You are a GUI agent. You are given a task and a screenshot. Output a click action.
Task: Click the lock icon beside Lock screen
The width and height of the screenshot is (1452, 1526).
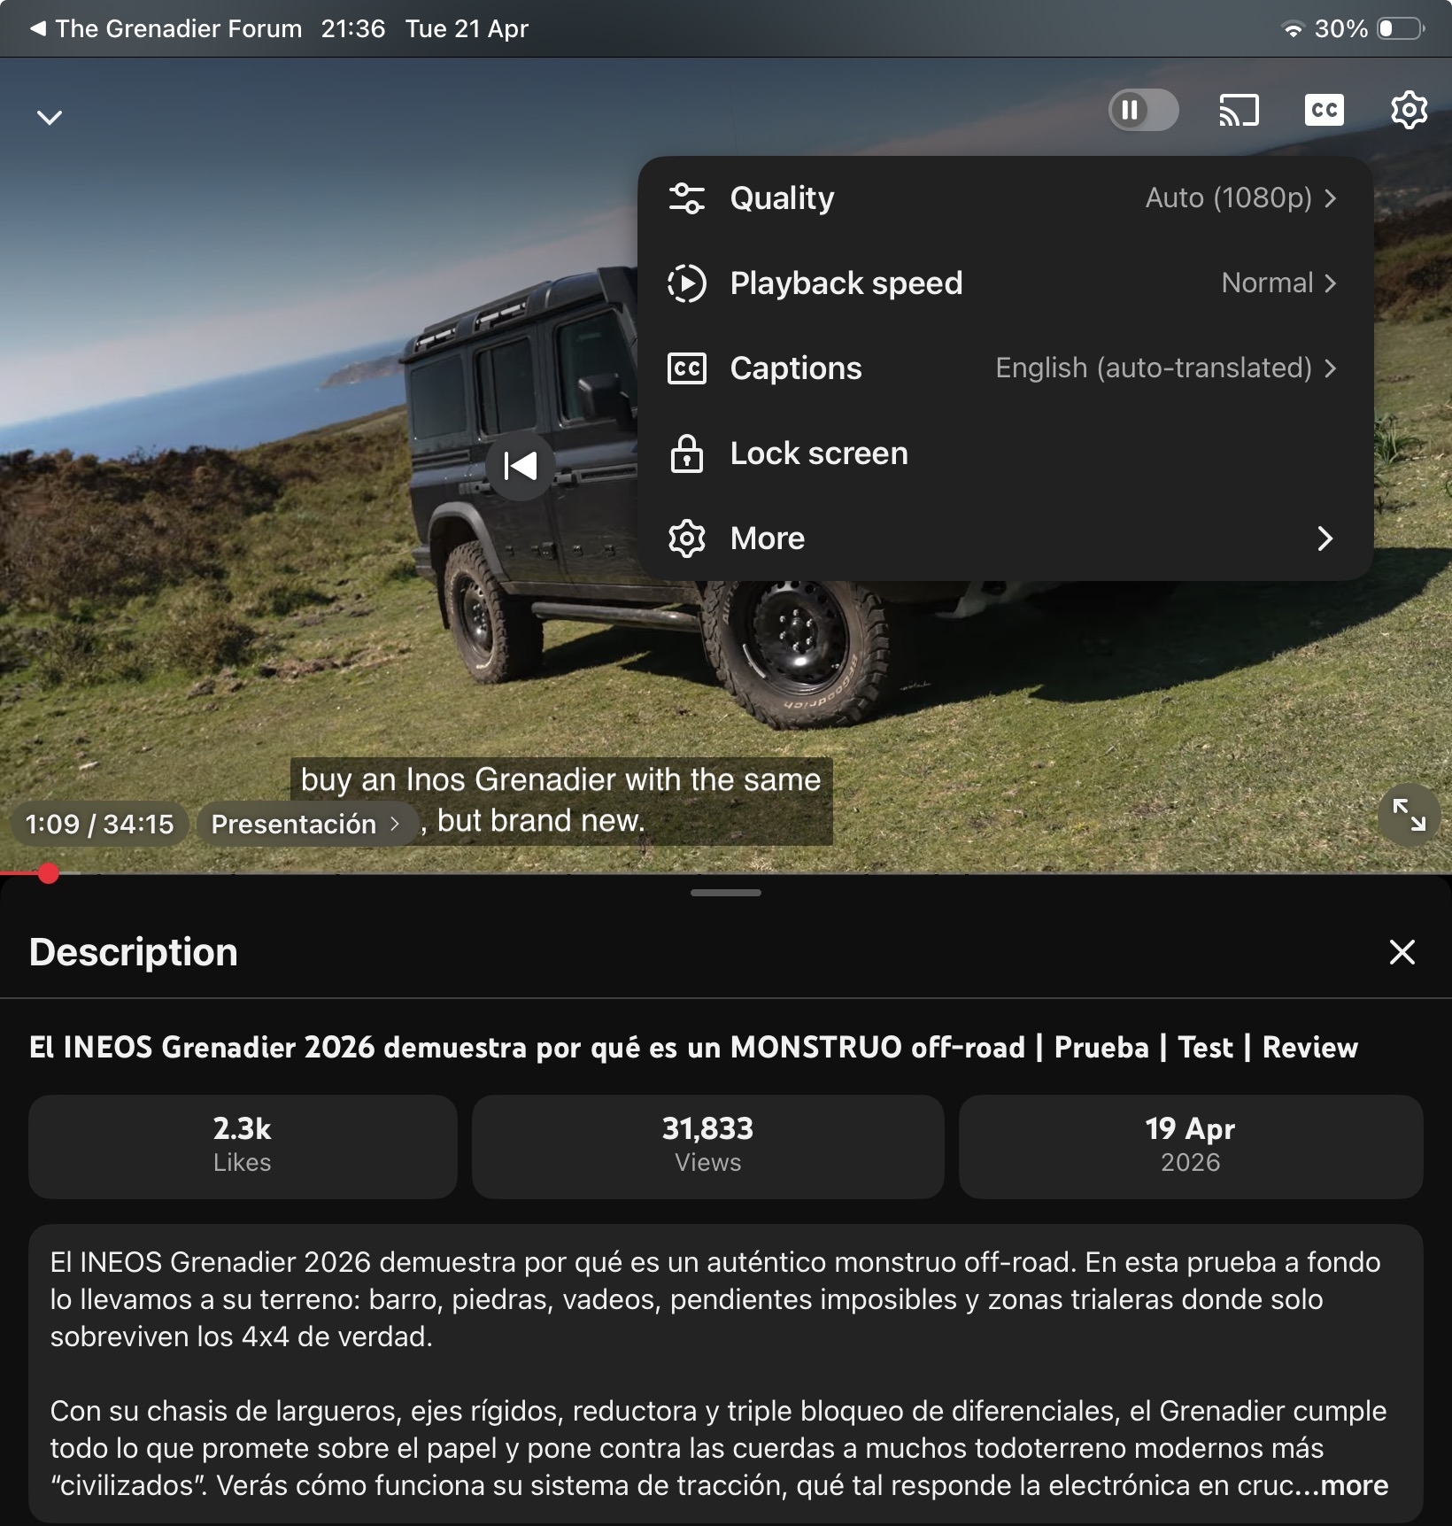pyautogui.click(x=687, y=453)
